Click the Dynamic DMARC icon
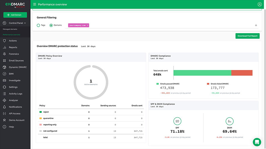Image resolution: width=266 pixels, height=149 pixels. coord(4,67)
